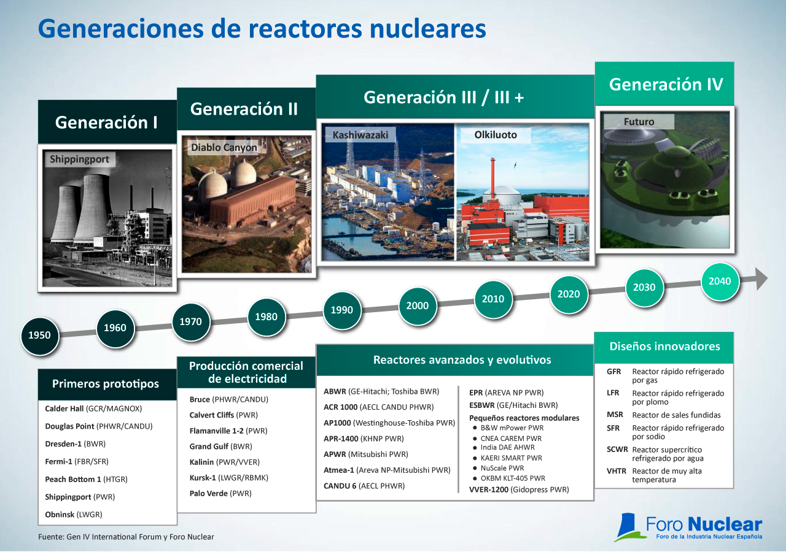Image resolution: width=786 pixels, height=552 pixels.
Task: Click the 1950 timeline circle
Action: coord(39,335)
